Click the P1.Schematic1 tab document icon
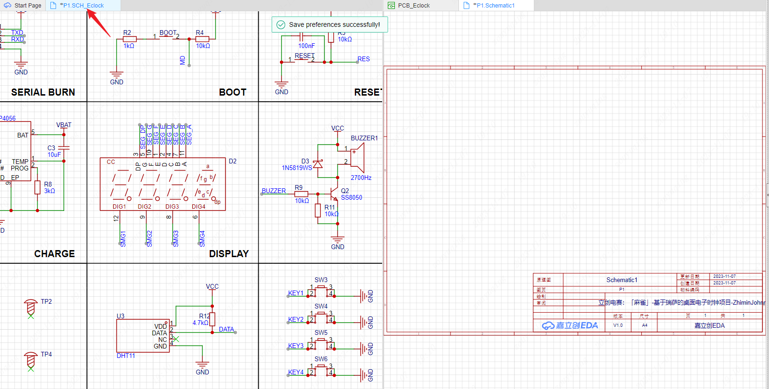Screen dimensions: 769x389 coord(466,6)
